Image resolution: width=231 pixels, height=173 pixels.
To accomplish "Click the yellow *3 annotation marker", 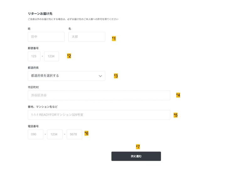I will coord(116,76).
